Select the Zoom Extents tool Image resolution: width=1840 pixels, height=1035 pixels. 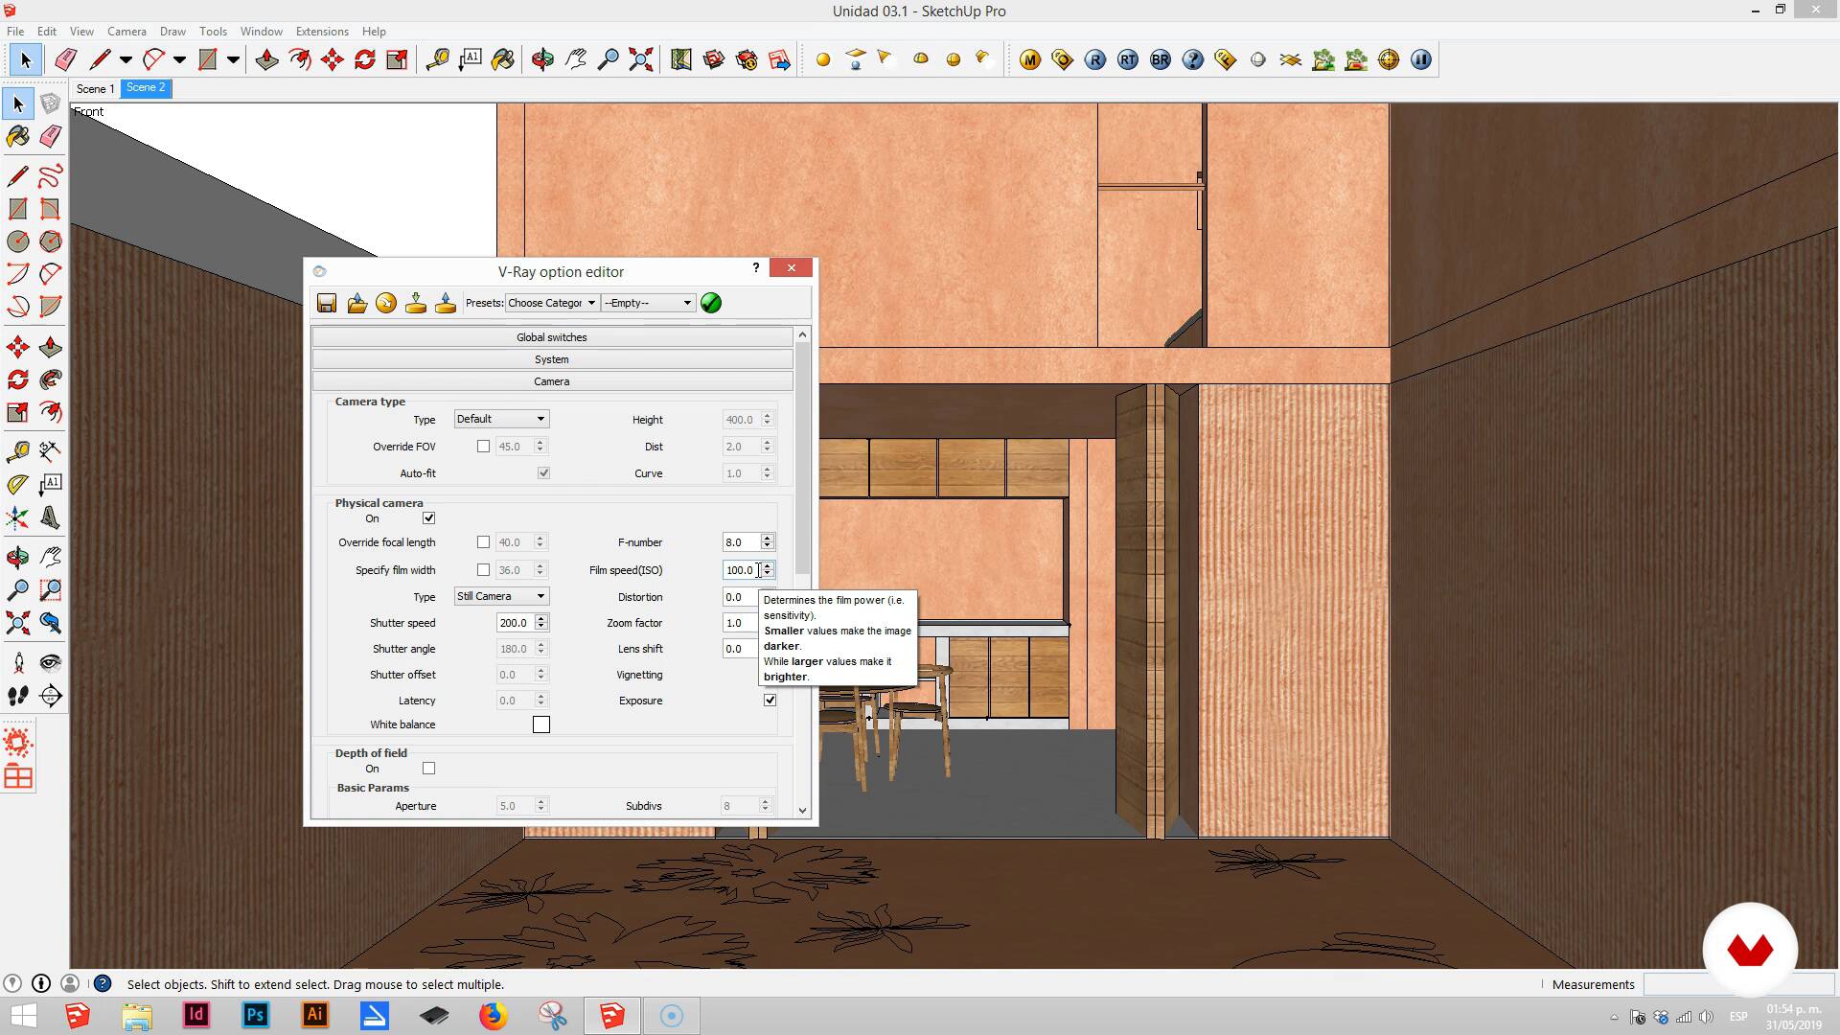[x=641, y=59]
